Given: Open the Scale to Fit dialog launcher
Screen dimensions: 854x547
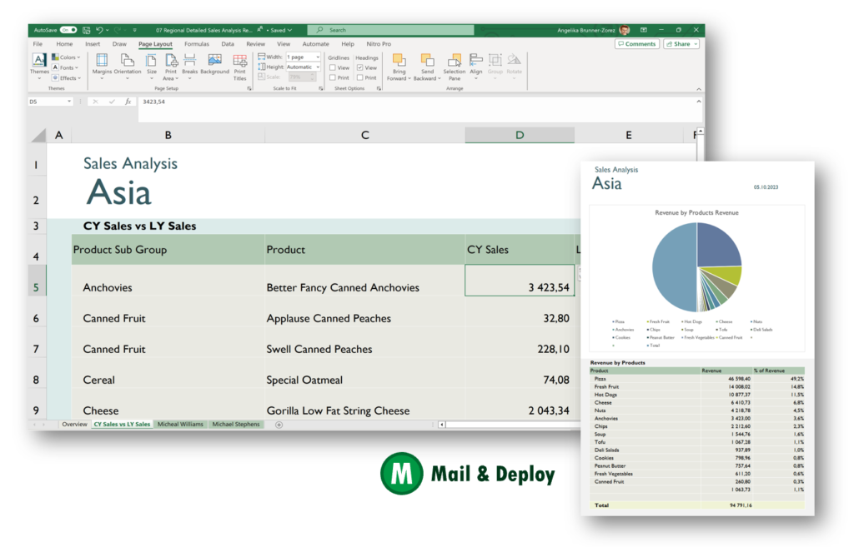Looking at the screenshot, I should tap(320, 88).
